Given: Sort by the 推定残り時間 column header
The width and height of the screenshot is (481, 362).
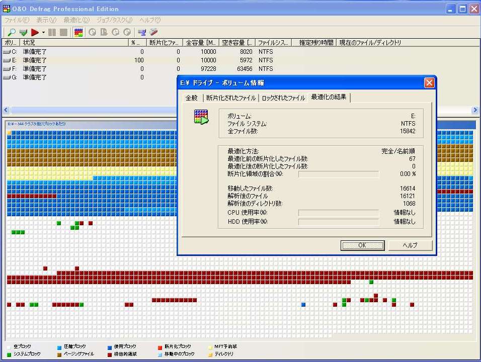Looking at the screenshot, I should click(x=314, y=43).
